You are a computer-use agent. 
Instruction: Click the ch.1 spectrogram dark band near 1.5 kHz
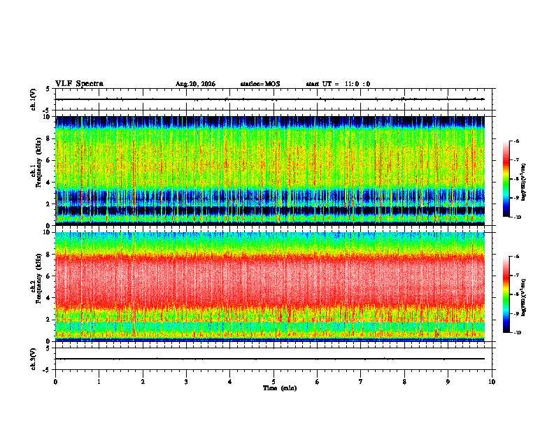pos(270,211)
